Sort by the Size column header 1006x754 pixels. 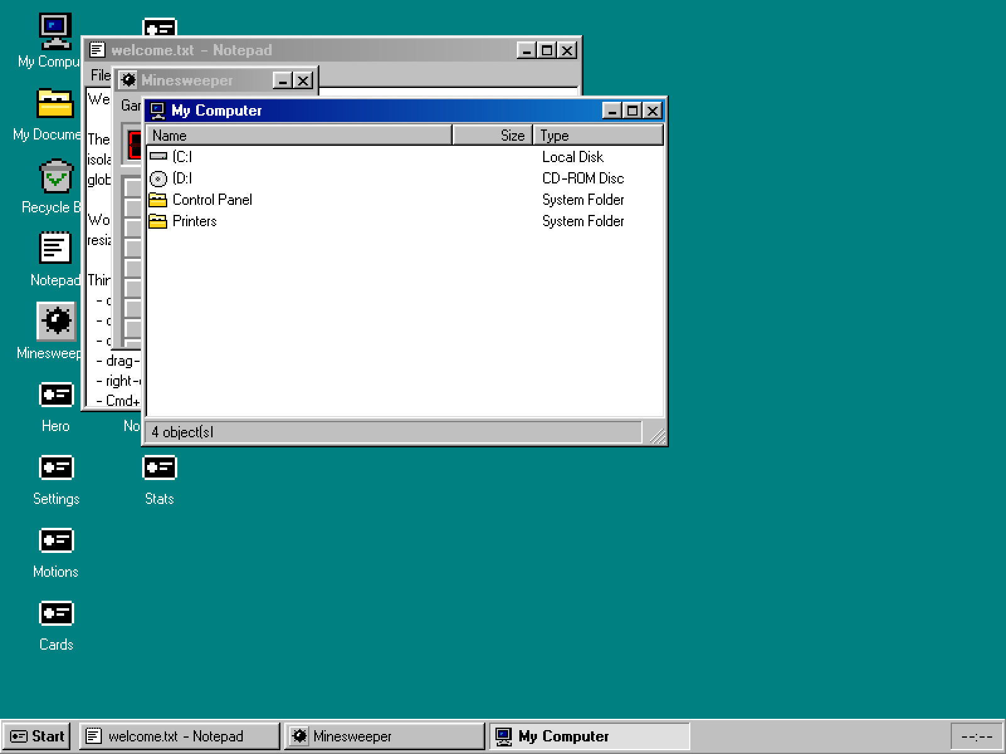[x=493, y=135]
